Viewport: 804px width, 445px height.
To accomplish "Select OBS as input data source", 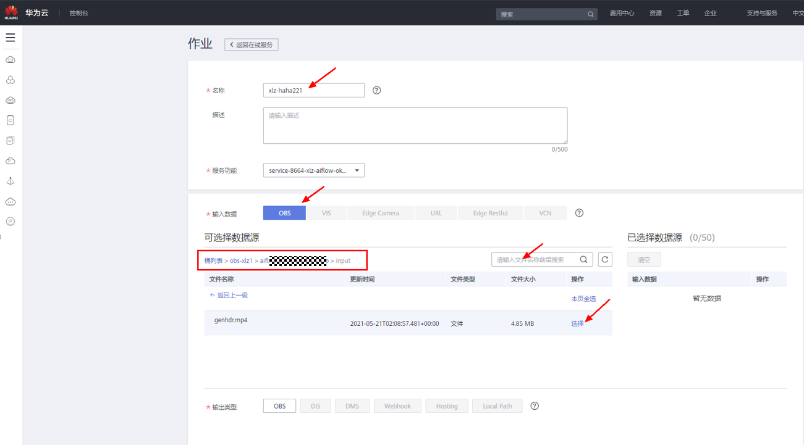I will [x=285, y=213].
